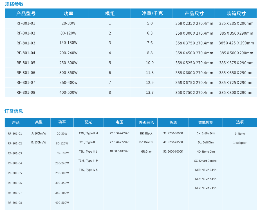Viewport: 260px width, 210px height.
Task: Click packing size 385 X 575 X 290mm
Action: (236, 63)
